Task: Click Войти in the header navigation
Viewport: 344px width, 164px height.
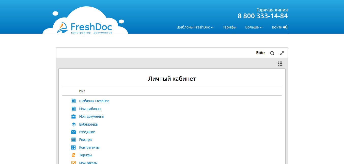Action: point(279,27)
